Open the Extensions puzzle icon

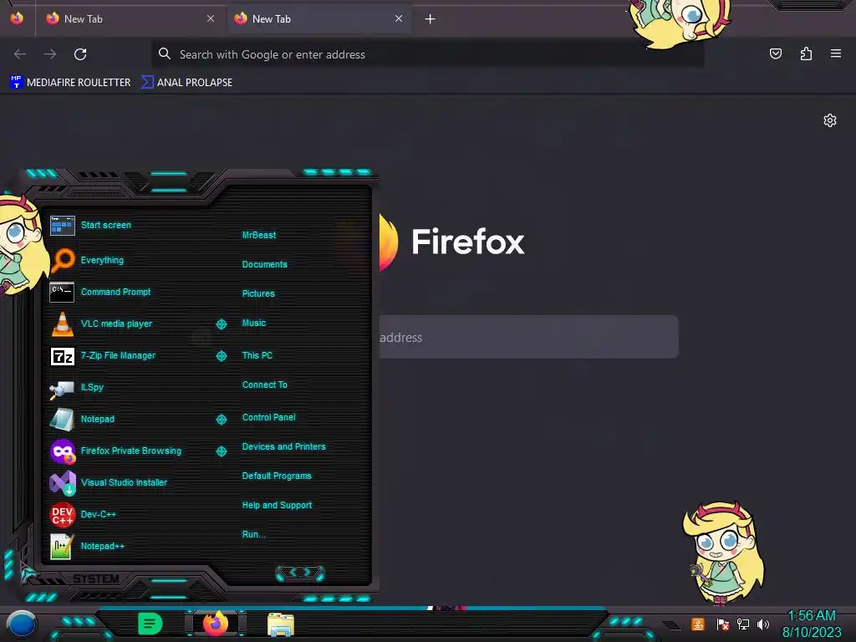[806, 53]
